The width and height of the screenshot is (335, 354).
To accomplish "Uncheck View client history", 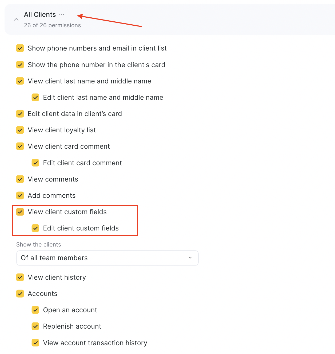I will tap(20, 277).
